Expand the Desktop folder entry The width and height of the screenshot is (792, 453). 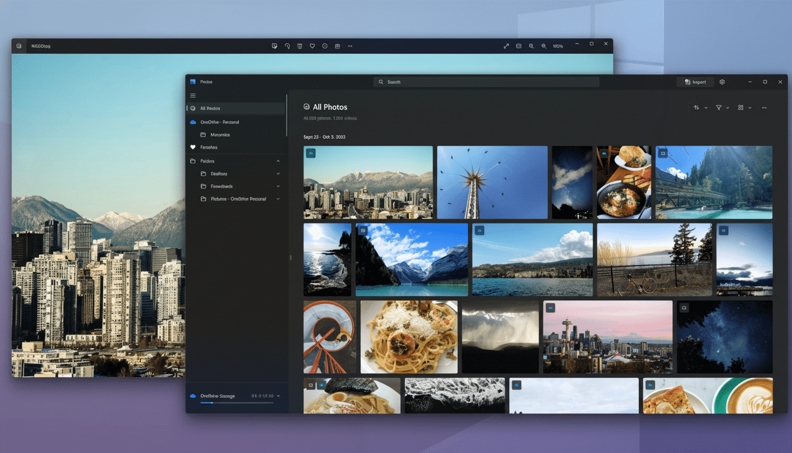point(277,173)
